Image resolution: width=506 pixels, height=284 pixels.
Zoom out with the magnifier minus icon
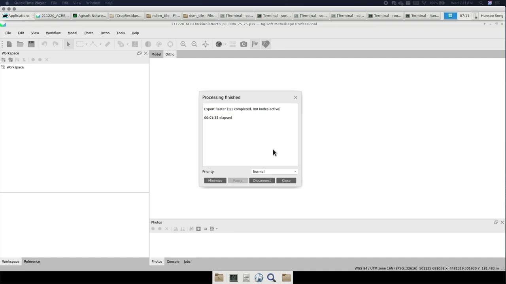194,44
